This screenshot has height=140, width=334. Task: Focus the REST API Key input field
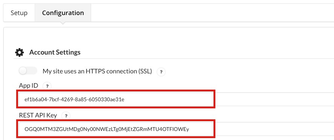[x=176, y=129]
